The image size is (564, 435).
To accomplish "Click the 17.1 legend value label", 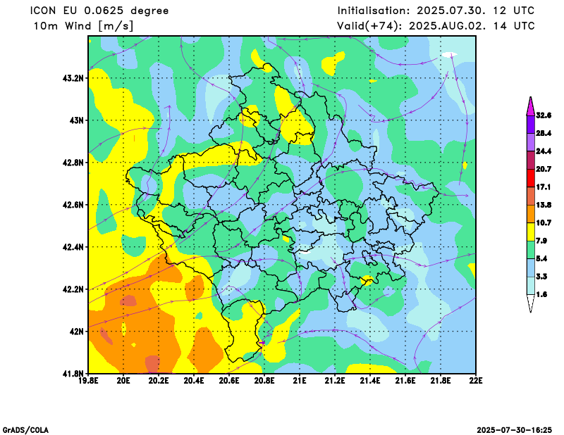I will (x=543, y=187).
